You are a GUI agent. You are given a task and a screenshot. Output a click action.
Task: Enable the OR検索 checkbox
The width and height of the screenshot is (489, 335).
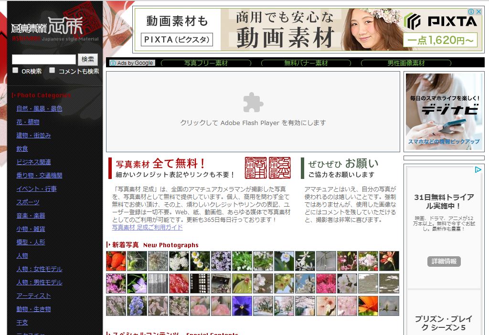pyautogui.click(x=15, y=70)
